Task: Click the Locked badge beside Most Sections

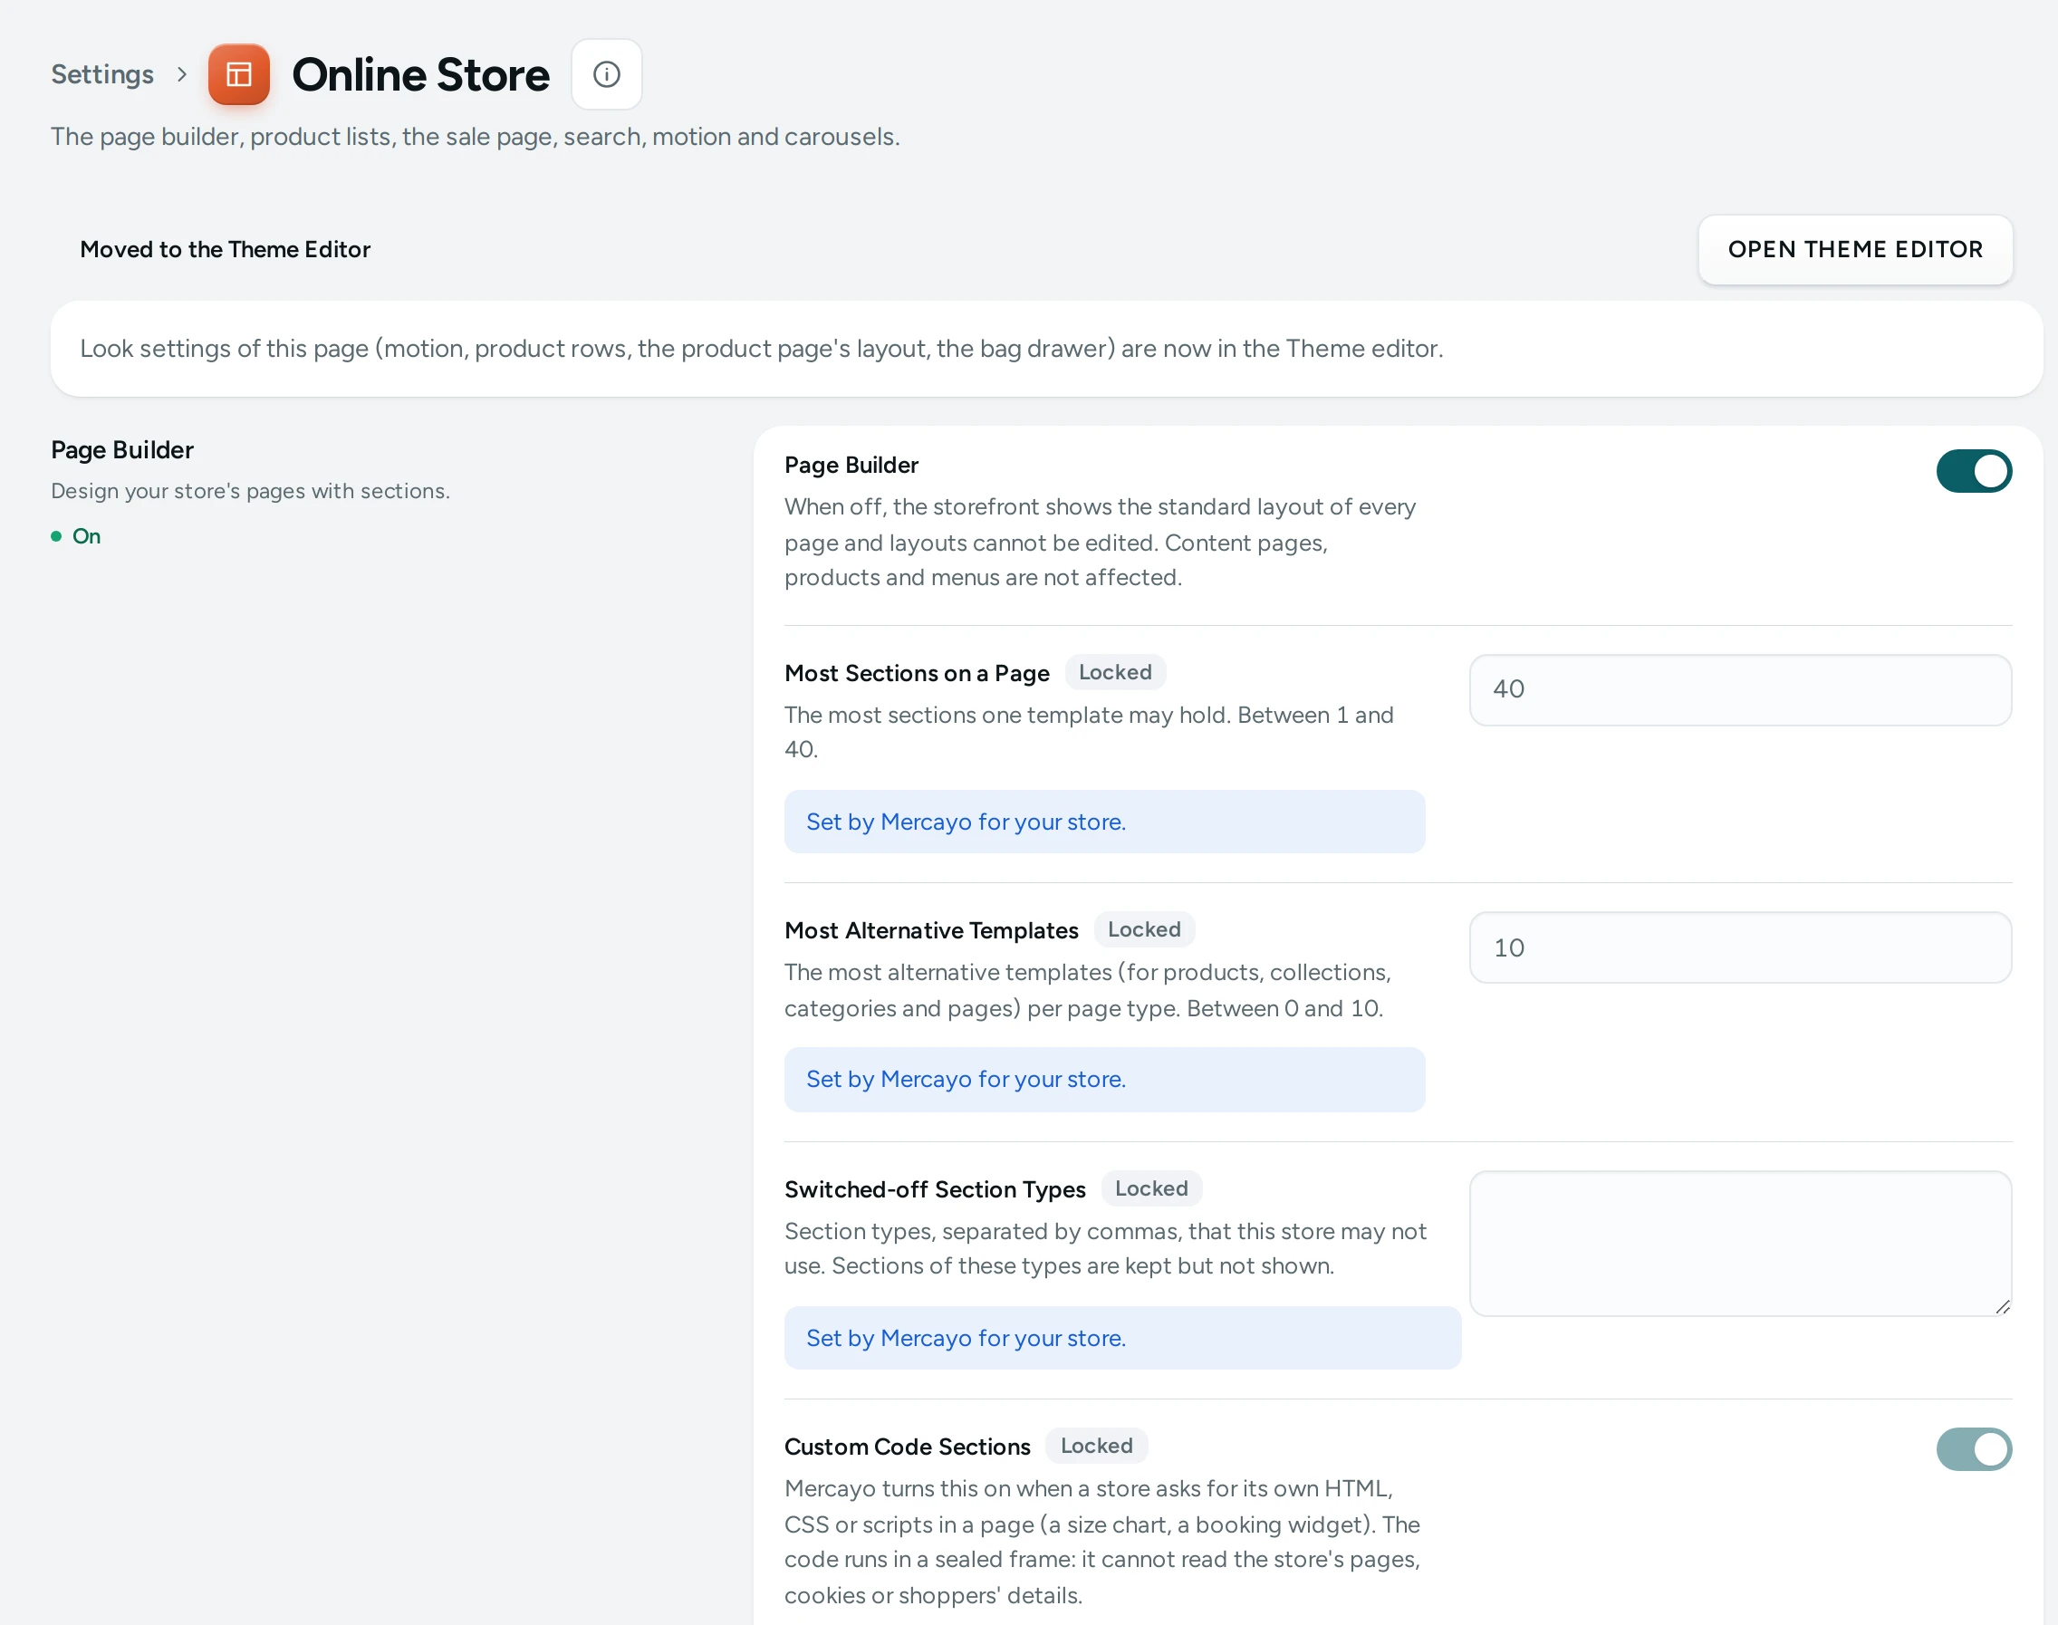Action: click(1115, 673)
